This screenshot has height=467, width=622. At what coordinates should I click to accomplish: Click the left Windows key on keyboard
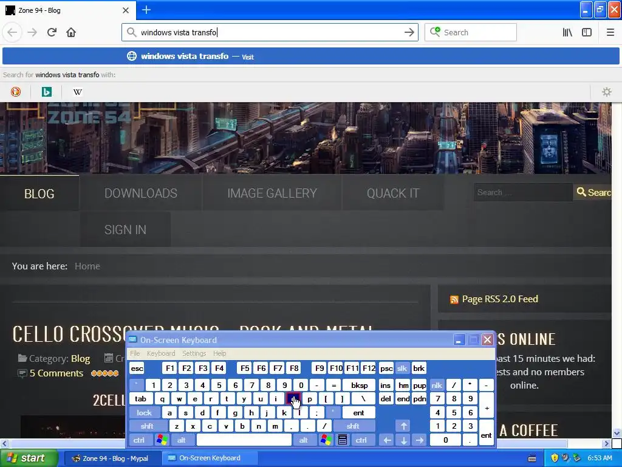pyautogui.click(x=162, y=440)
